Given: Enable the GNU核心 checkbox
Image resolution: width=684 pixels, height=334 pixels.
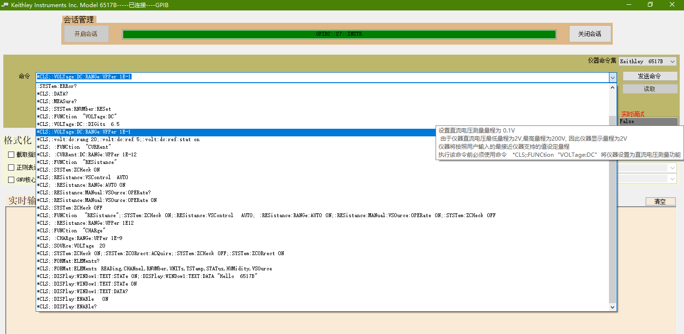Looking at the screenshot, I should coord(10,179).
